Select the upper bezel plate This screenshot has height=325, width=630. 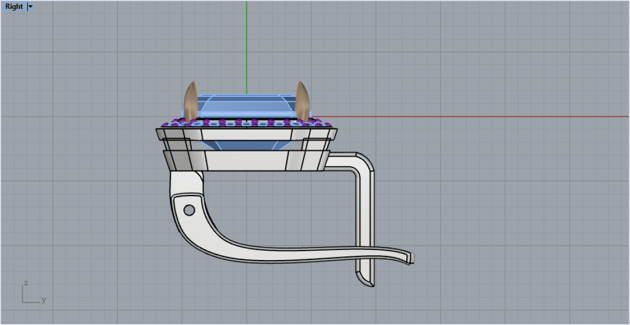246,134
